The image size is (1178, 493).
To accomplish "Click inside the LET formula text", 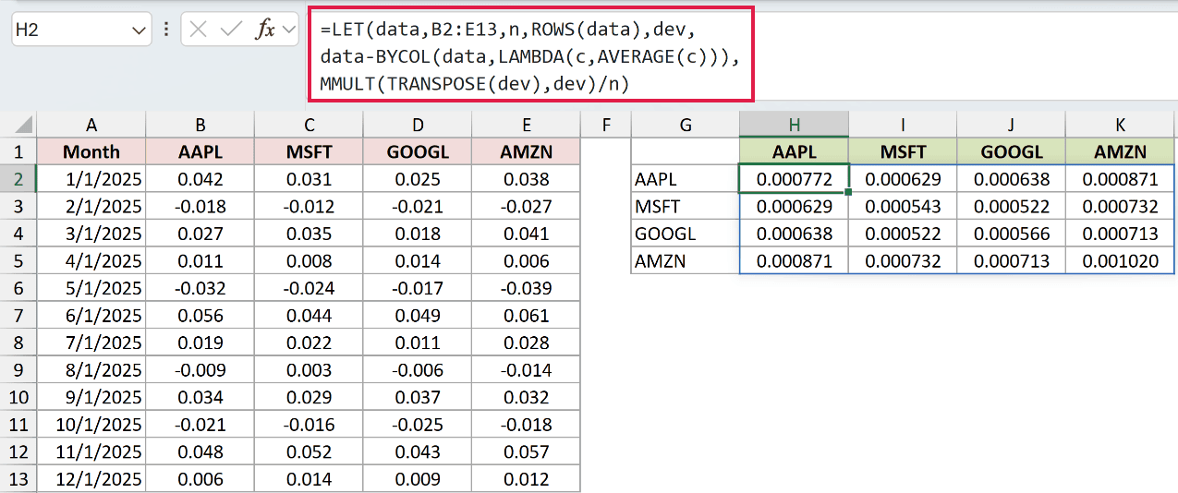I will click(x=531, y=56).
